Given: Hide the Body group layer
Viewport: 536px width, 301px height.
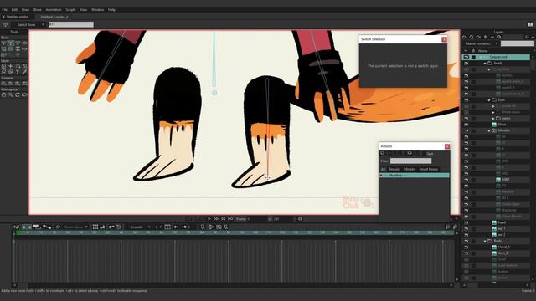Looking at the screenshot, I should [x=466, y=241].
